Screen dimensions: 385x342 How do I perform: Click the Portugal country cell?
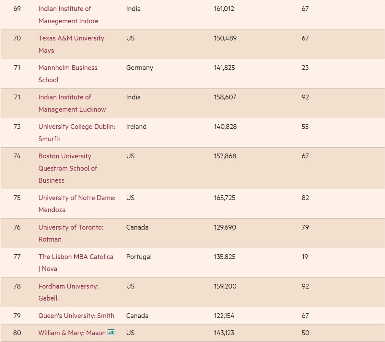(139, 257)
